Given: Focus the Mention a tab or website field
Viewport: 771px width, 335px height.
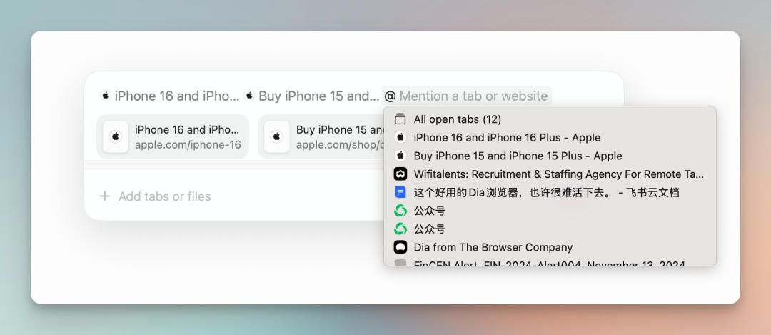Looking at the screenshot, I should point(466,96).
